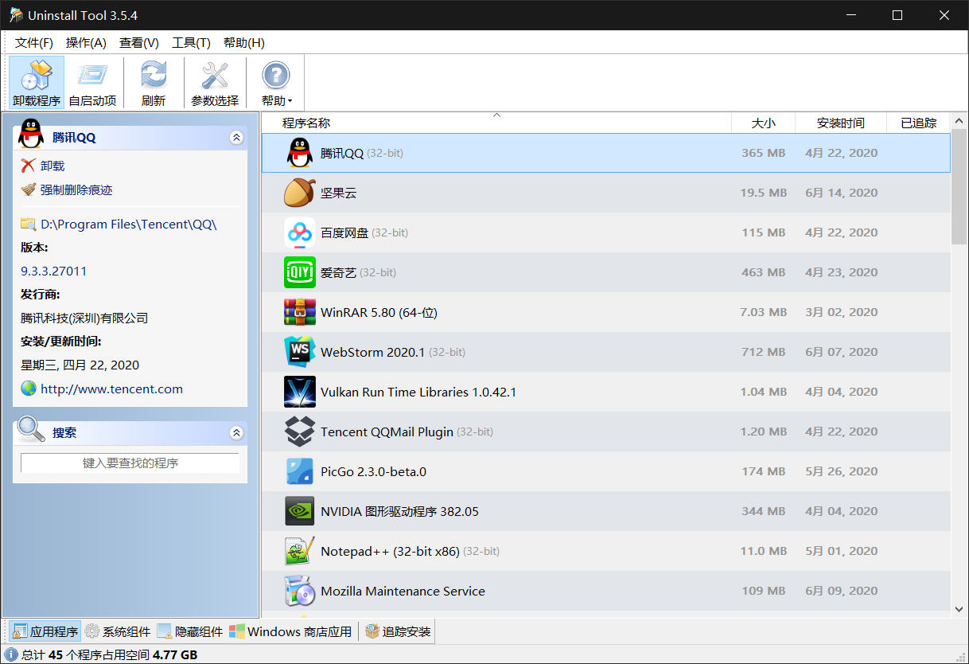Select the Notepad++ (32-bit x86) row
Screen dimensions: 969x664
pos(606,551)
